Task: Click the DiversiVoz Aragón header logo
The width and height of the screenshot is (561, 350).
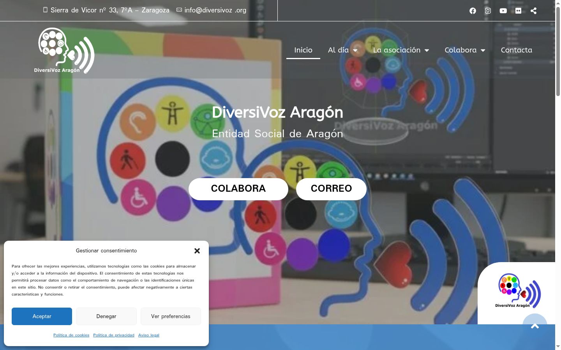Action: (x=64, y=50)
